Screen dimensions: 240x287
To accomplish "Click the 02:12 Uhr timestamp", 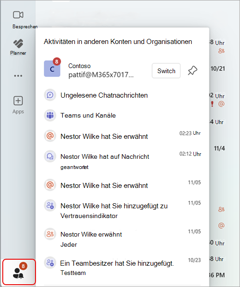I will (x=190, y=154).
